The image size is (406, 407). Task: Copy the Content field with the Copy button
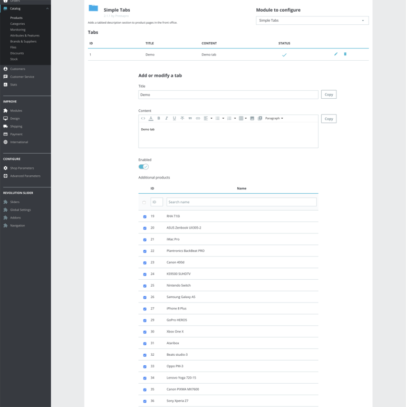[328, 119]
